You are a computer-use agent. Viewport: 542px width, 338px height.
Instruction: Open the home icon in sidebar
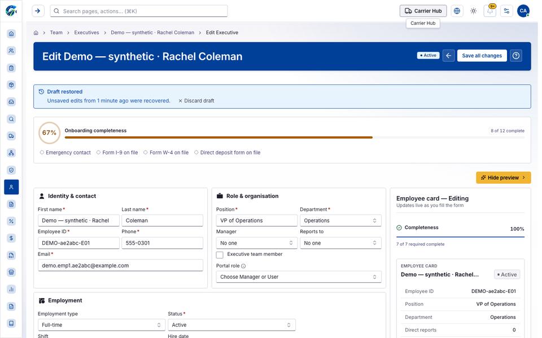click(x=11, y=34)
